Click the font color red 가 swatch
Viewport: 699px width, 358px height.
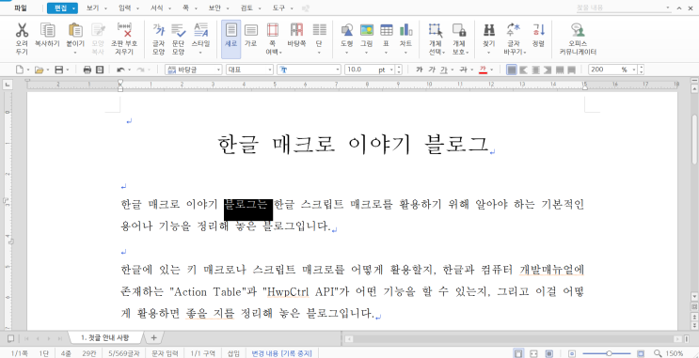(483, 70)
